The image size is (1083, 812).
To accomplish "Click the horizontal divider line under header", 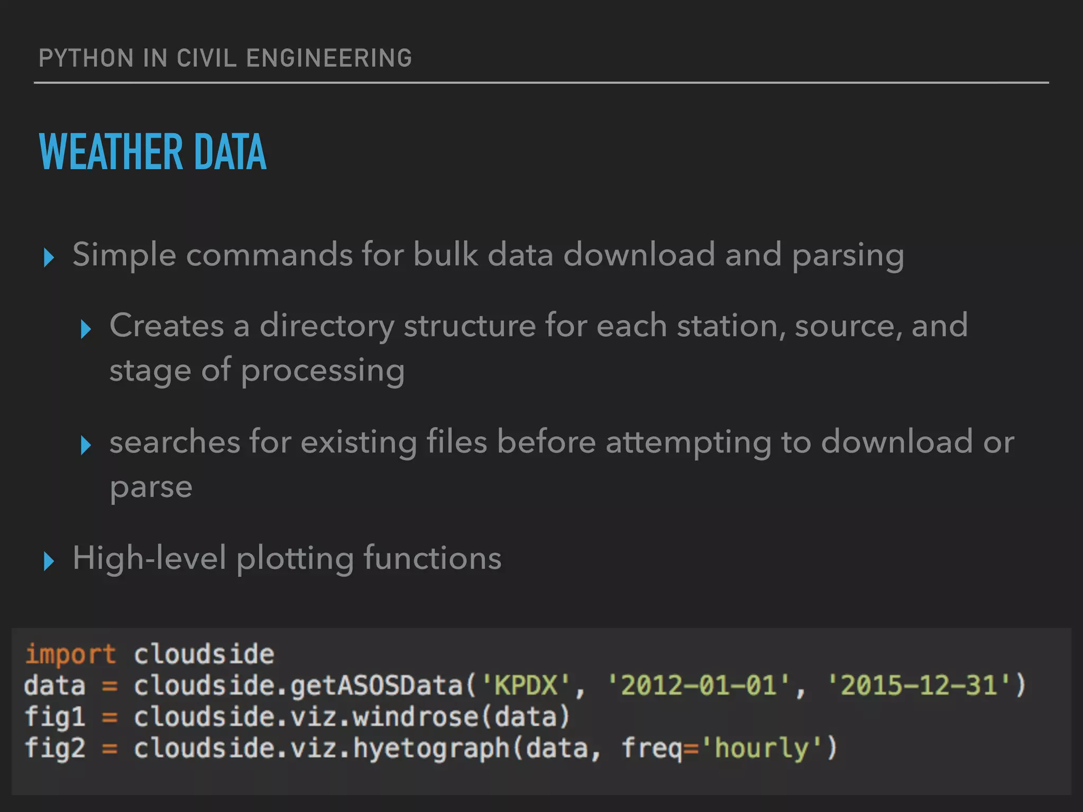I will tap(541, 83).
